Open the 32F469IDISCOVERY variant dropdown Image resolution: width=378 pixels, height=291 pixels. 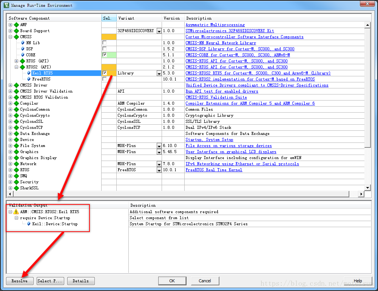point(159,31)
